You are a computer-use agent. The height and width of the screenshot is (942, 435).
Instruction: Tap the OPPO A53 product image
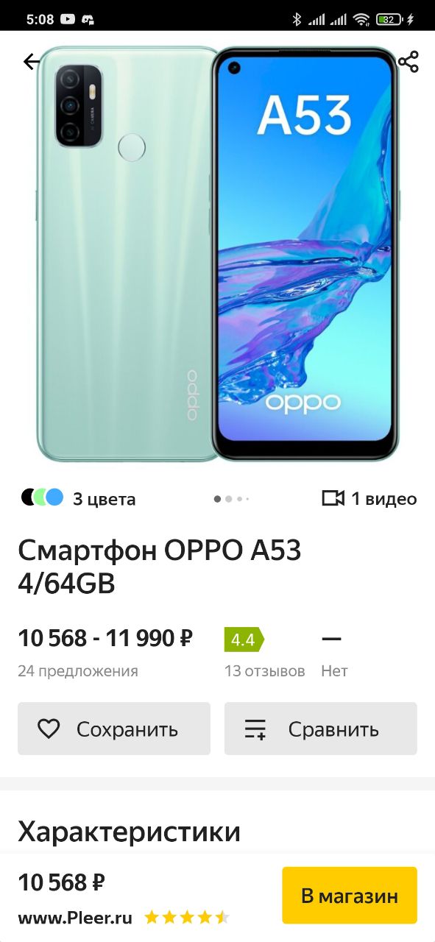coord(218,254)
